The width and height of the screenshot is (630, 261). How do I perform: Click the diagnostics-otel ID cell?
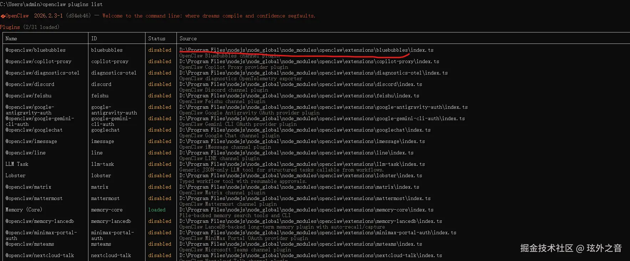(x=114, y=73)
